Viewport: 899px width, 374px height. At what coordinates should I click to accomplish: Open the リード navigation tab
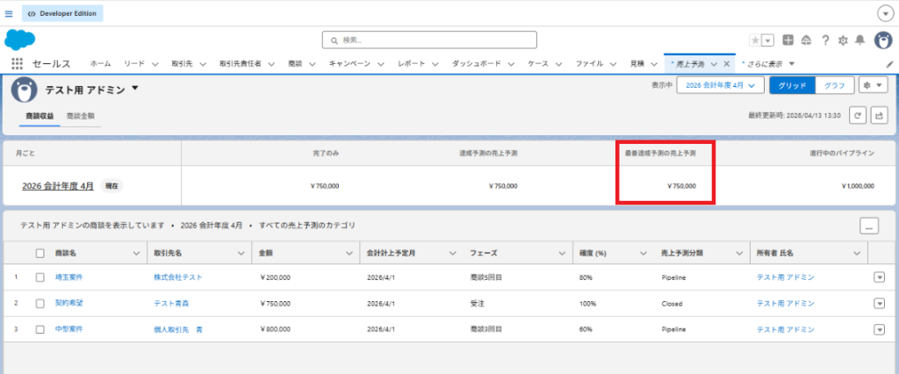[133, 64]
